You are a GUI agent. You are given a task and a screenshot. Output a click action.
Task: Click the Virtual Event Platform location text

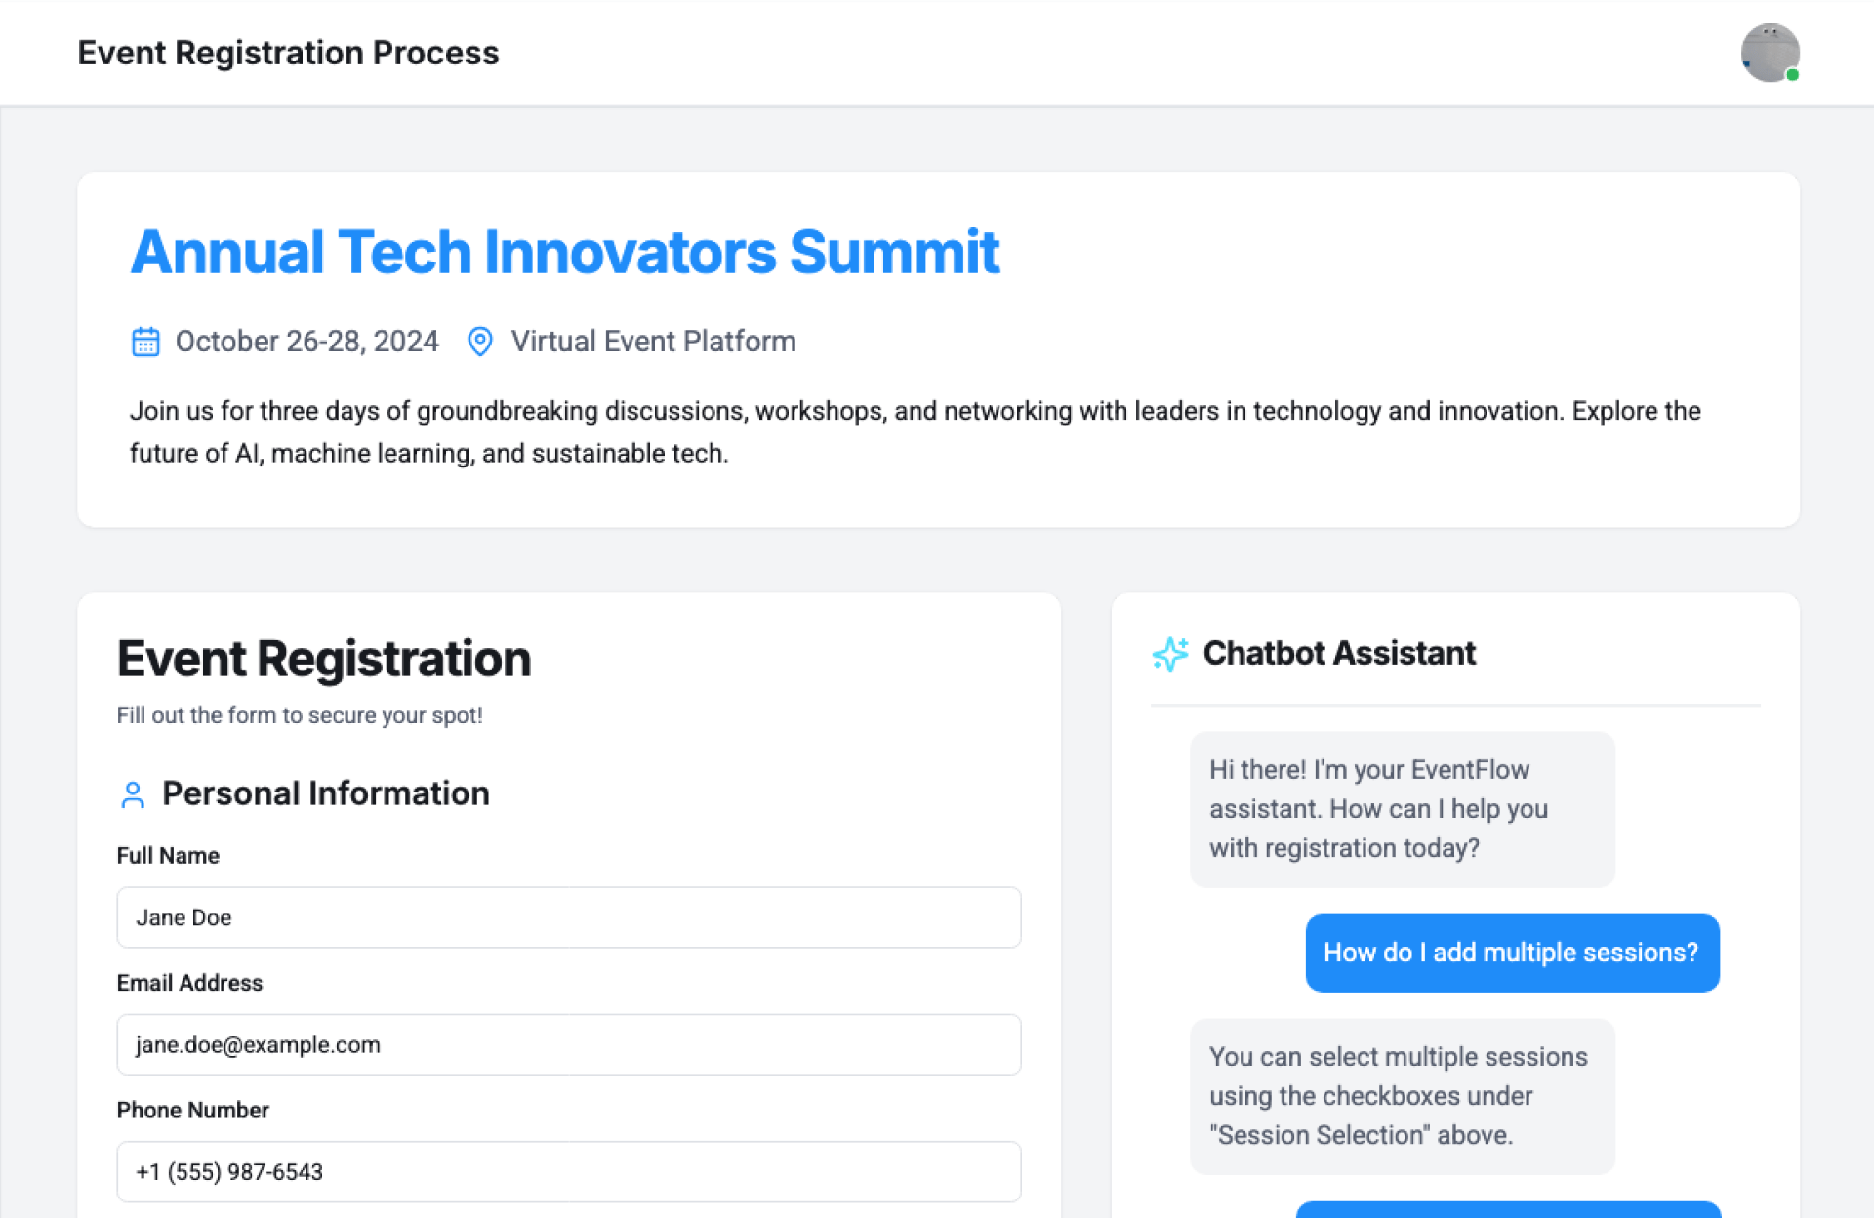tap(653, 342)
